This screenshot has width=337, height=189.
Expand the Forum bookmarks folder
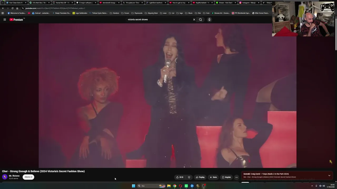click(125, 13)
